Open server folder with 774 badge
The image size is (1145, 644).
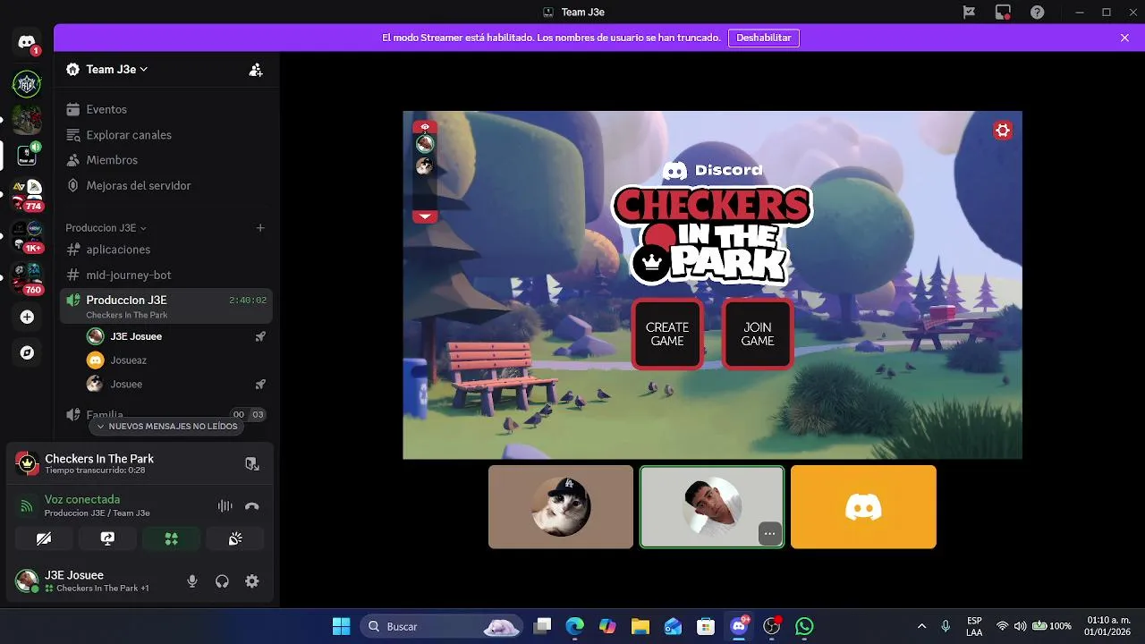(27, 195)
